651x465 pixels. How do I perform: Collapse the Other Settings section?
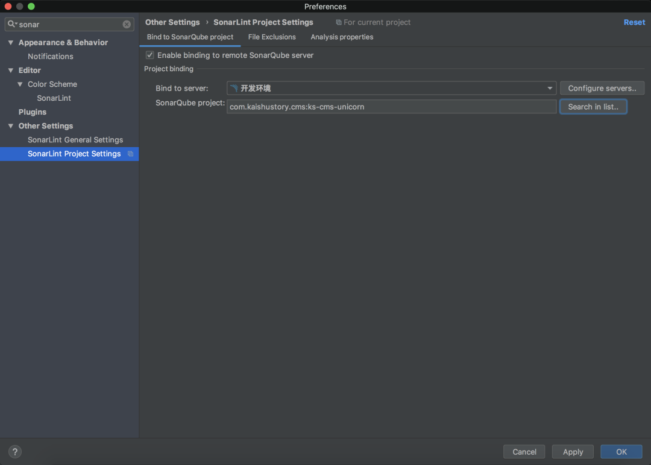11,126
